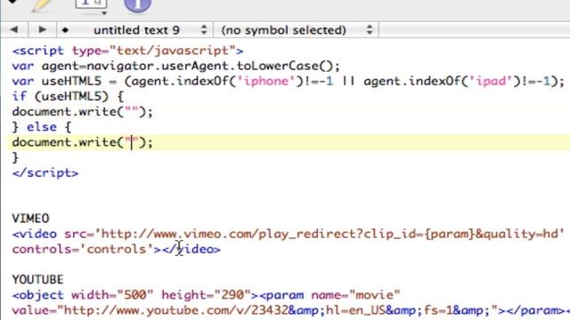Click the '{param}' placeholder in Vimeo URL

click(450, 234)
